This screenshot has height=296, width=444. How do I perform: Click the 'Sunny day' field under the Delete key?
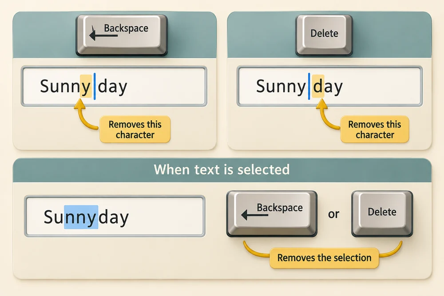tap(329, 86)
